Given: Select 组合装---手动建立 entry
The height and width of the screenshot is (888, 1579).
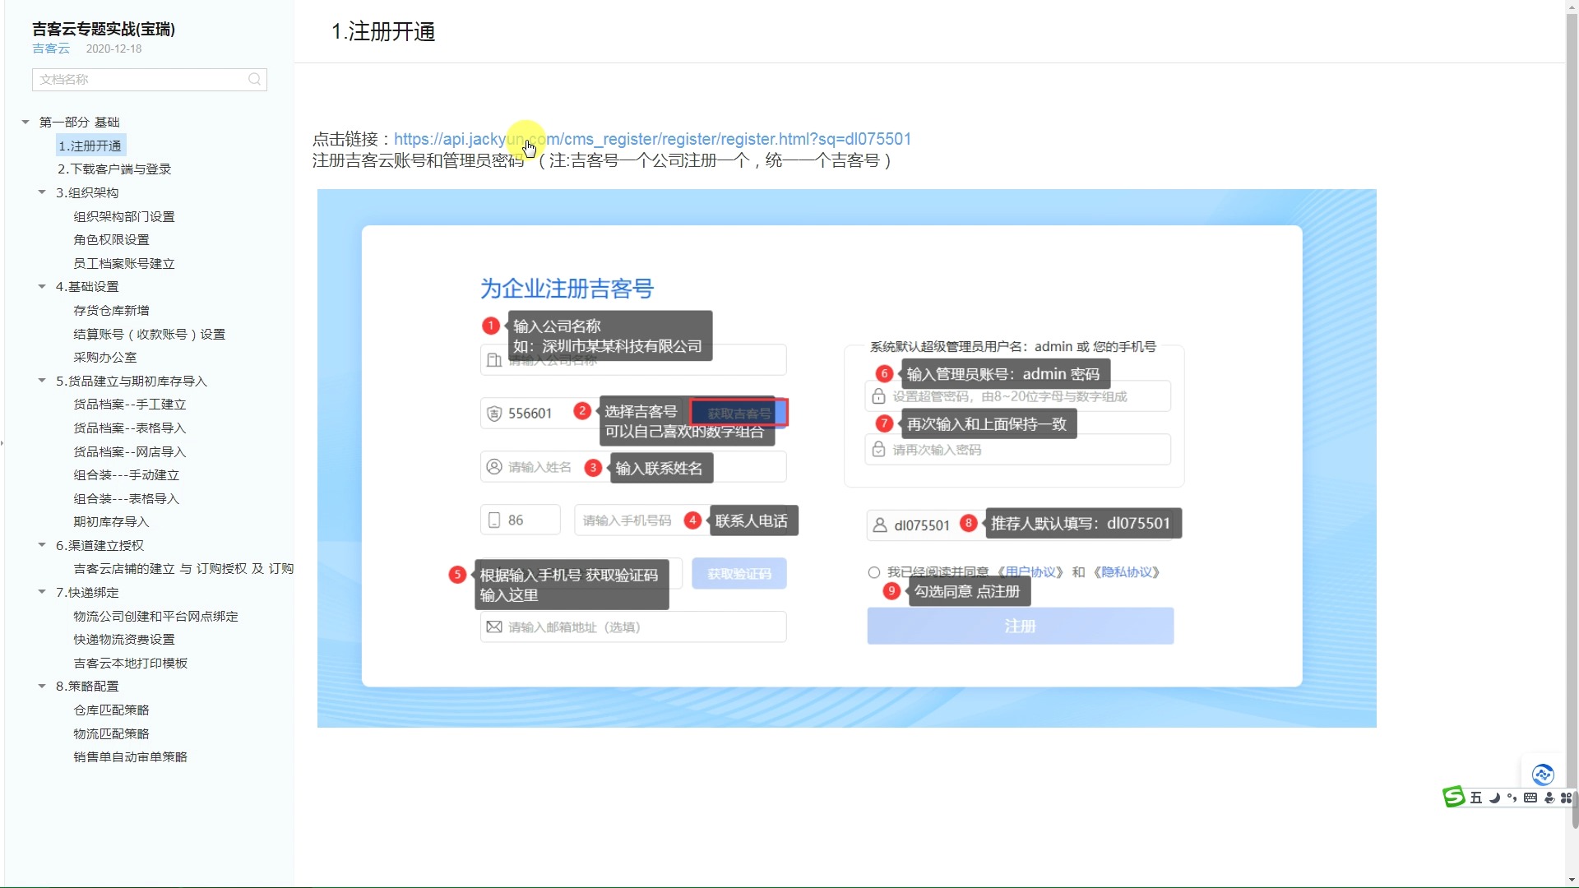Looking at the screenshot, I should click(127, 474).
